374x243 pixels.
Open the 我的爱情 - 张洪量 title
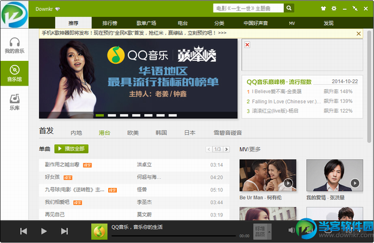tap(325, 198)
